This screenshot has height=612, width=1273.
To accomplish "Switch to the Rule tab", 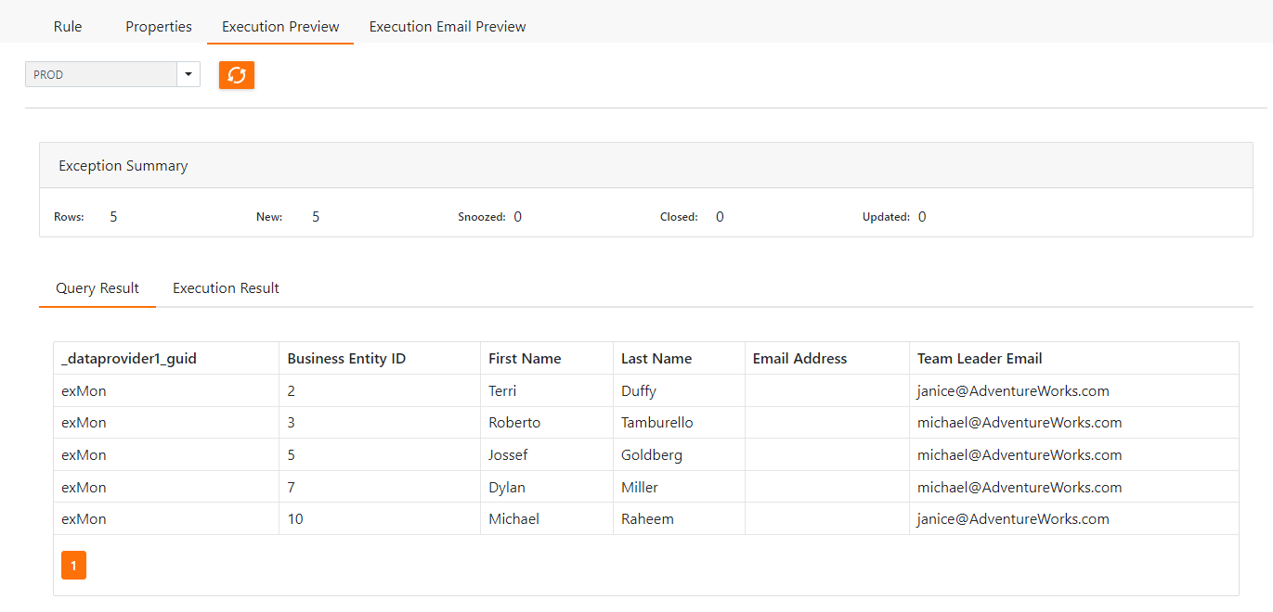I will [x=68, y=26].
